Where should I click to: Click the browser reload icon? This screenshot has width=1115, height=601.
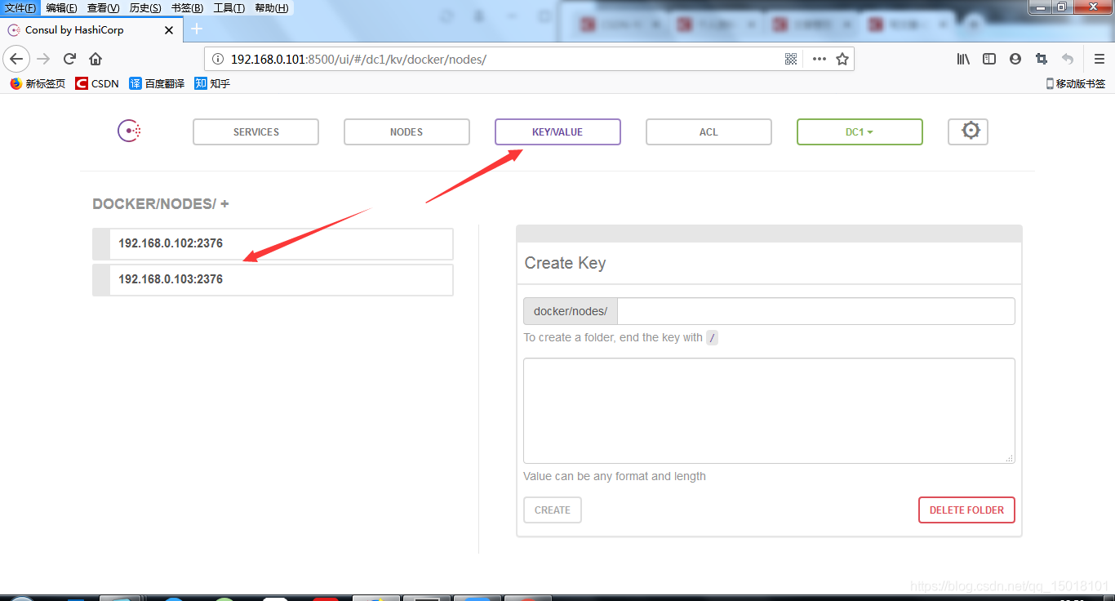[x=70, y=59]
